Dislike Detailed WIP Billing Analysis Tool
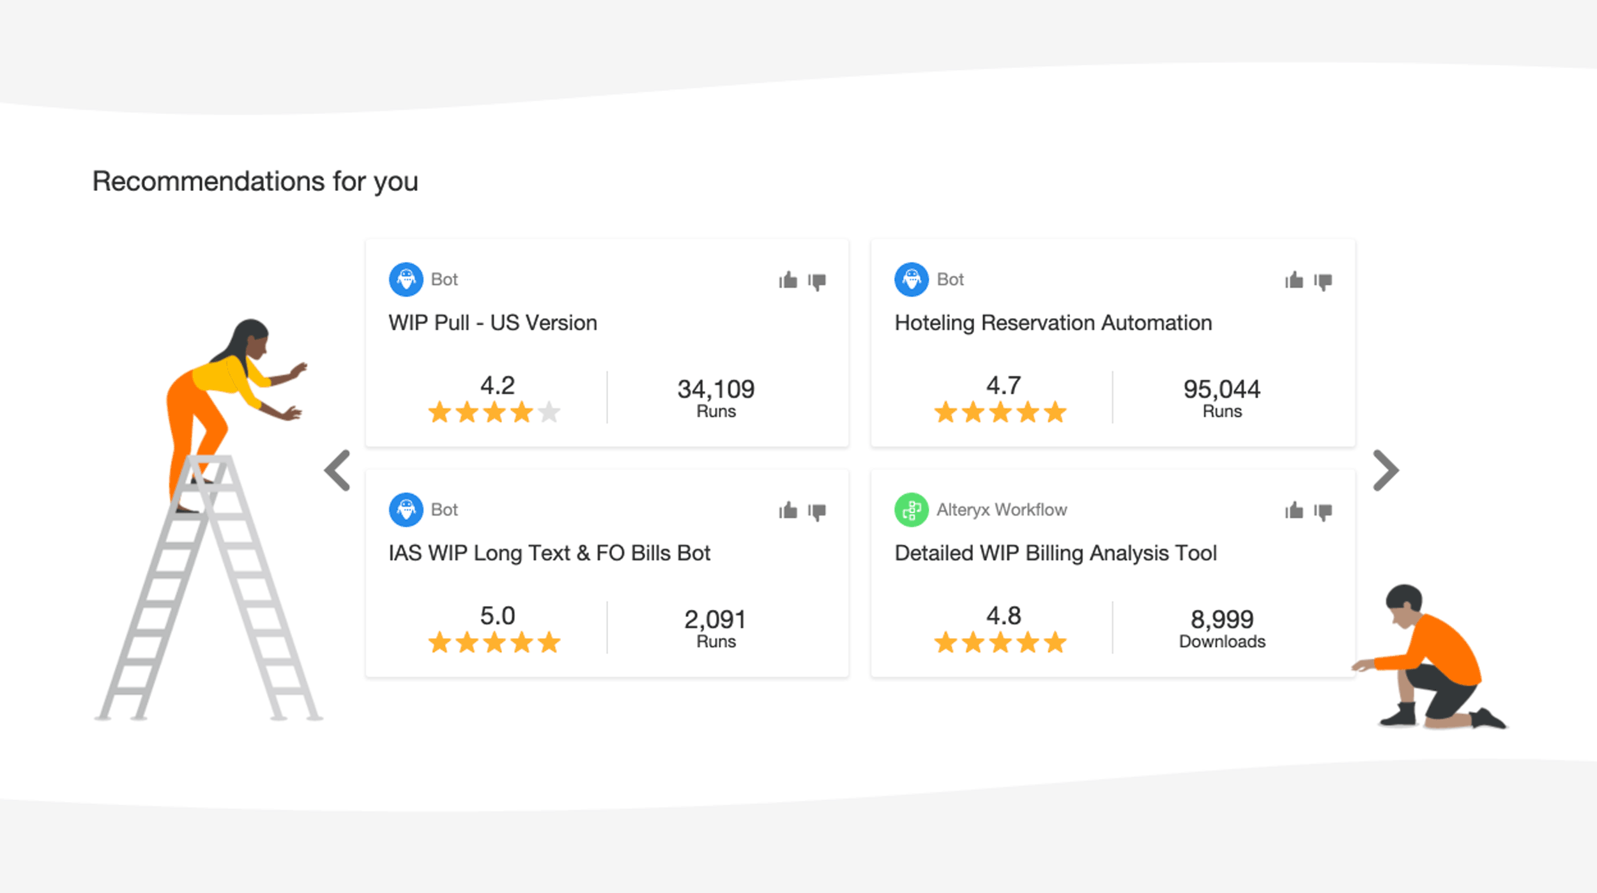The width and height of the screenshot is (1597, 893). coord(1323,512)
